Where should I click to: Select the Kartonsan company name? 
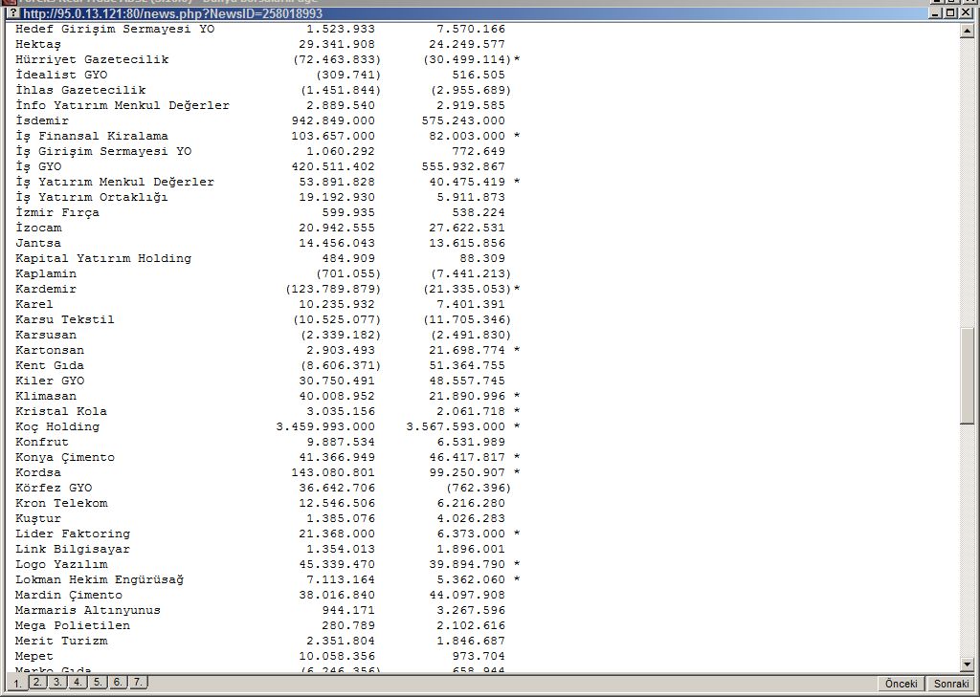pos(50,350)
